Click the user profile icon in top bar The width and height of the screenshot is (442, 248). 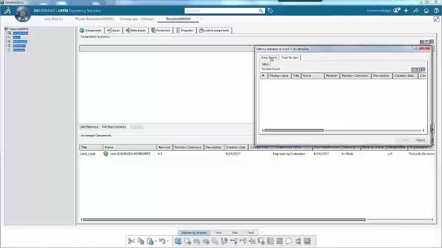tap(396, 11)
